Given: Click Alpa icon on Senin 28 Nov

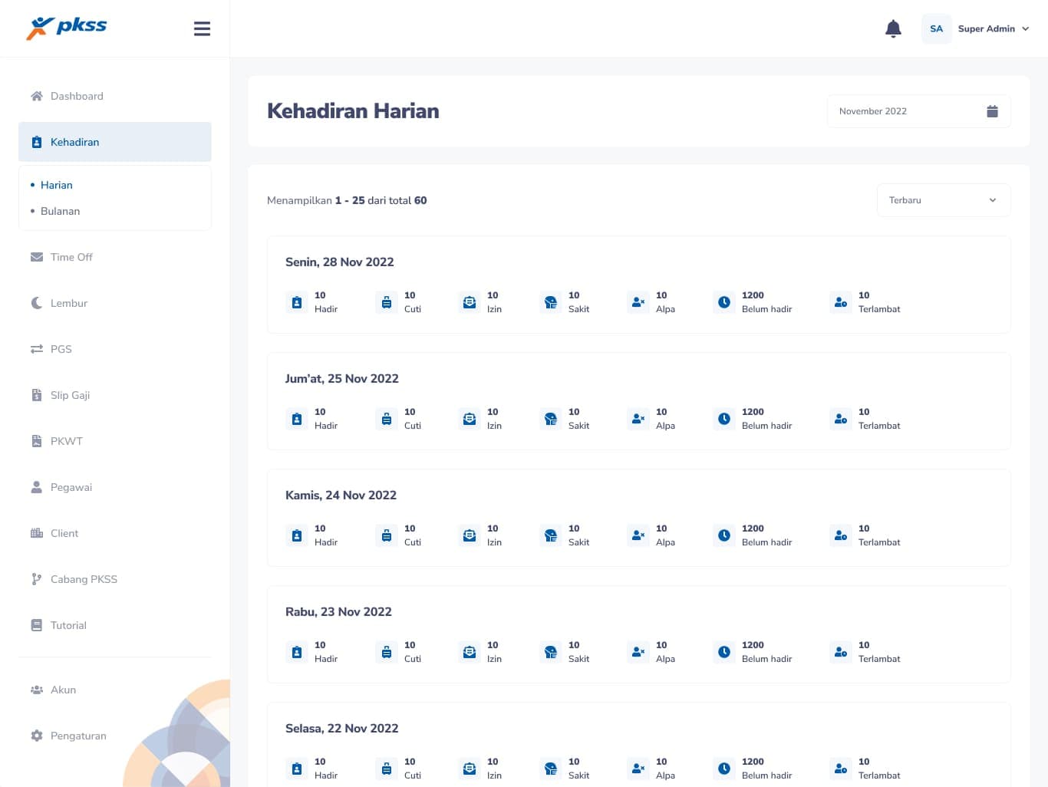Looking at the screenshot, I should (638, 302).
